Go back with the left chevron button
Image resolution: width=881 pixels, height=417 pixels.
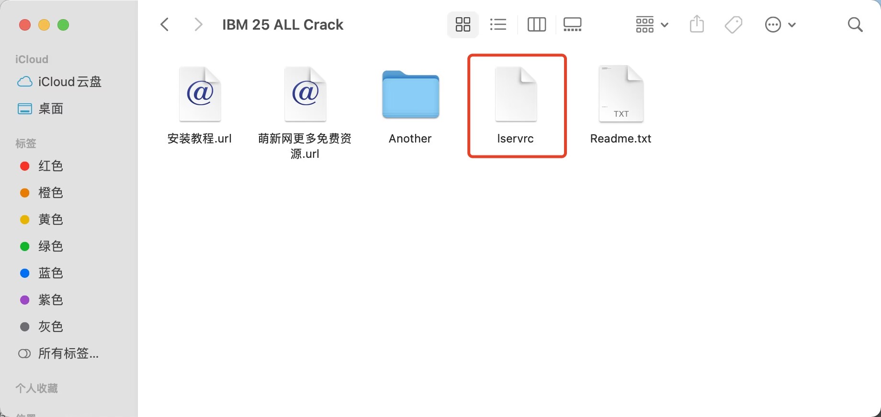[165, 24]
